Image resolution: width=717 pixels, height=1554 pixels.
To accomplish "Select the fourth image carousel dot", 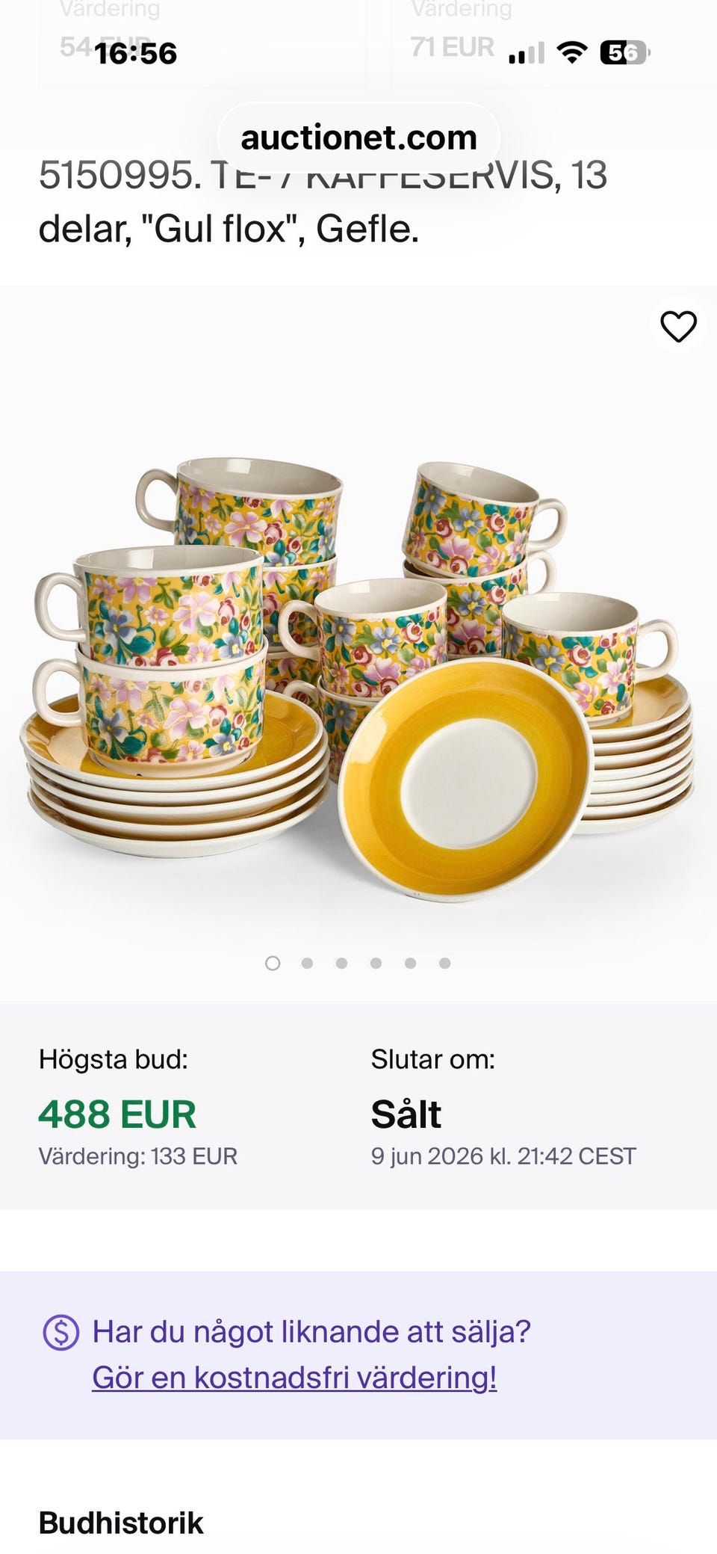I will (x=376, y=963).
